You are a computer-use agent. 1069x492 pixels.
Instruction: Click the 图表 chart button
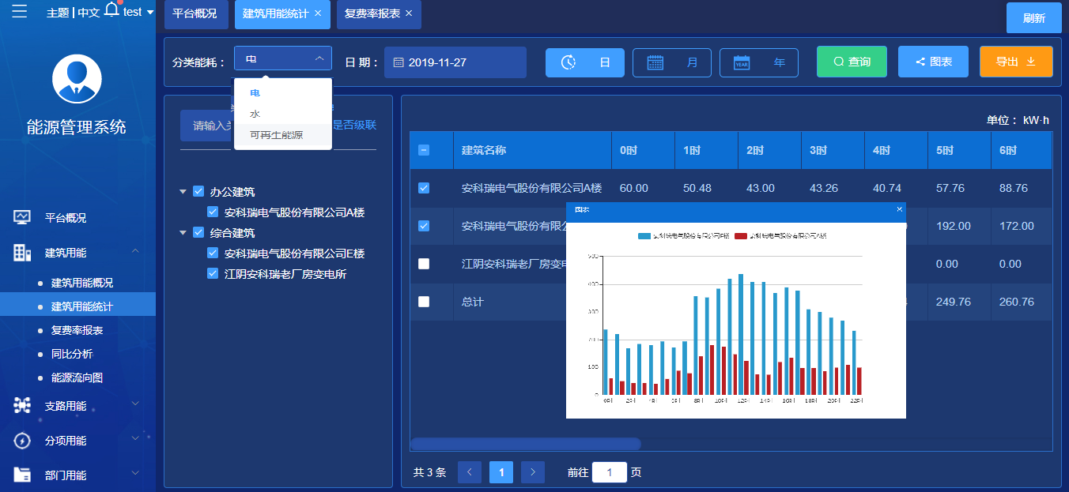click(x=933, y=62)
